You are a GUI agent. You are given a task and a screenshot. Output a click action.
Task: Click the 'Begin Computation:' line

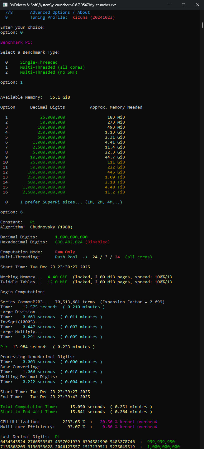coord(22,292)
